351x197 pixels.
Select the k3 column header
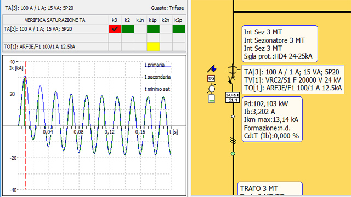[x=115, y=20]
